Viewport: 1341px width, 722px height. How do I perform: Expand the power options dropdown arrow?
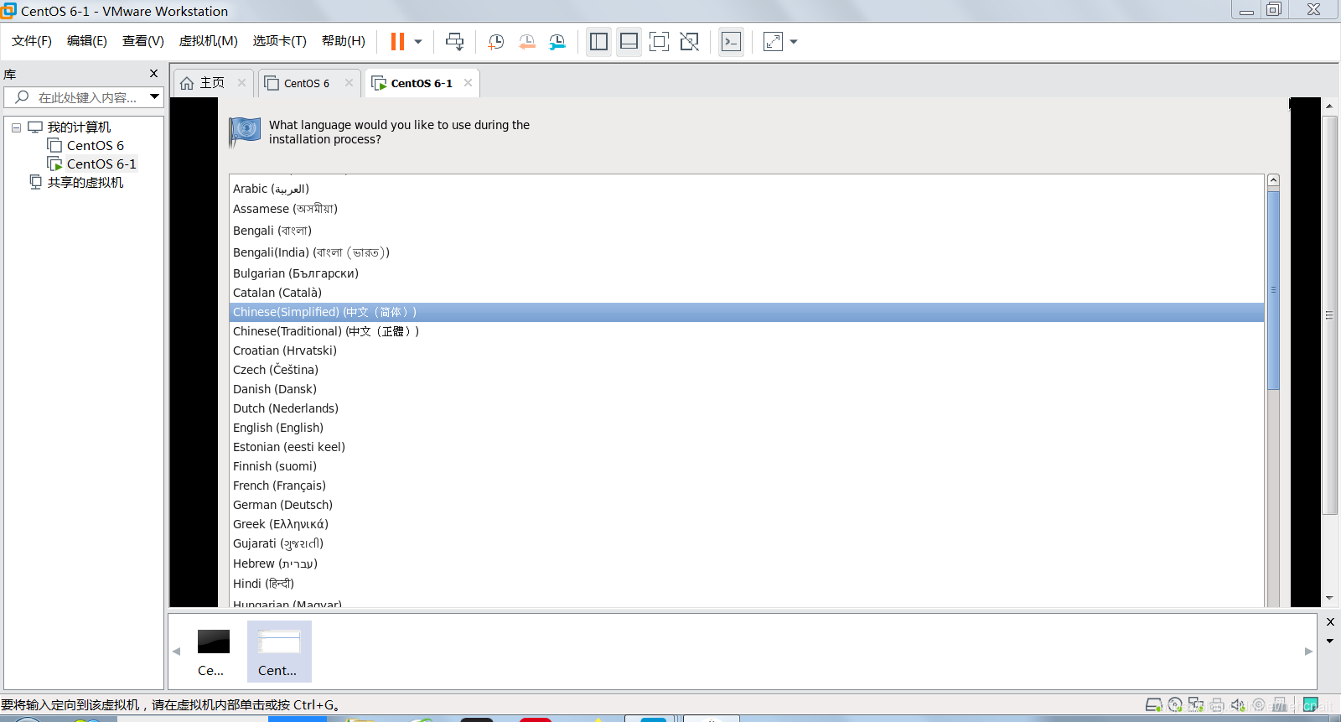point(418,41)
